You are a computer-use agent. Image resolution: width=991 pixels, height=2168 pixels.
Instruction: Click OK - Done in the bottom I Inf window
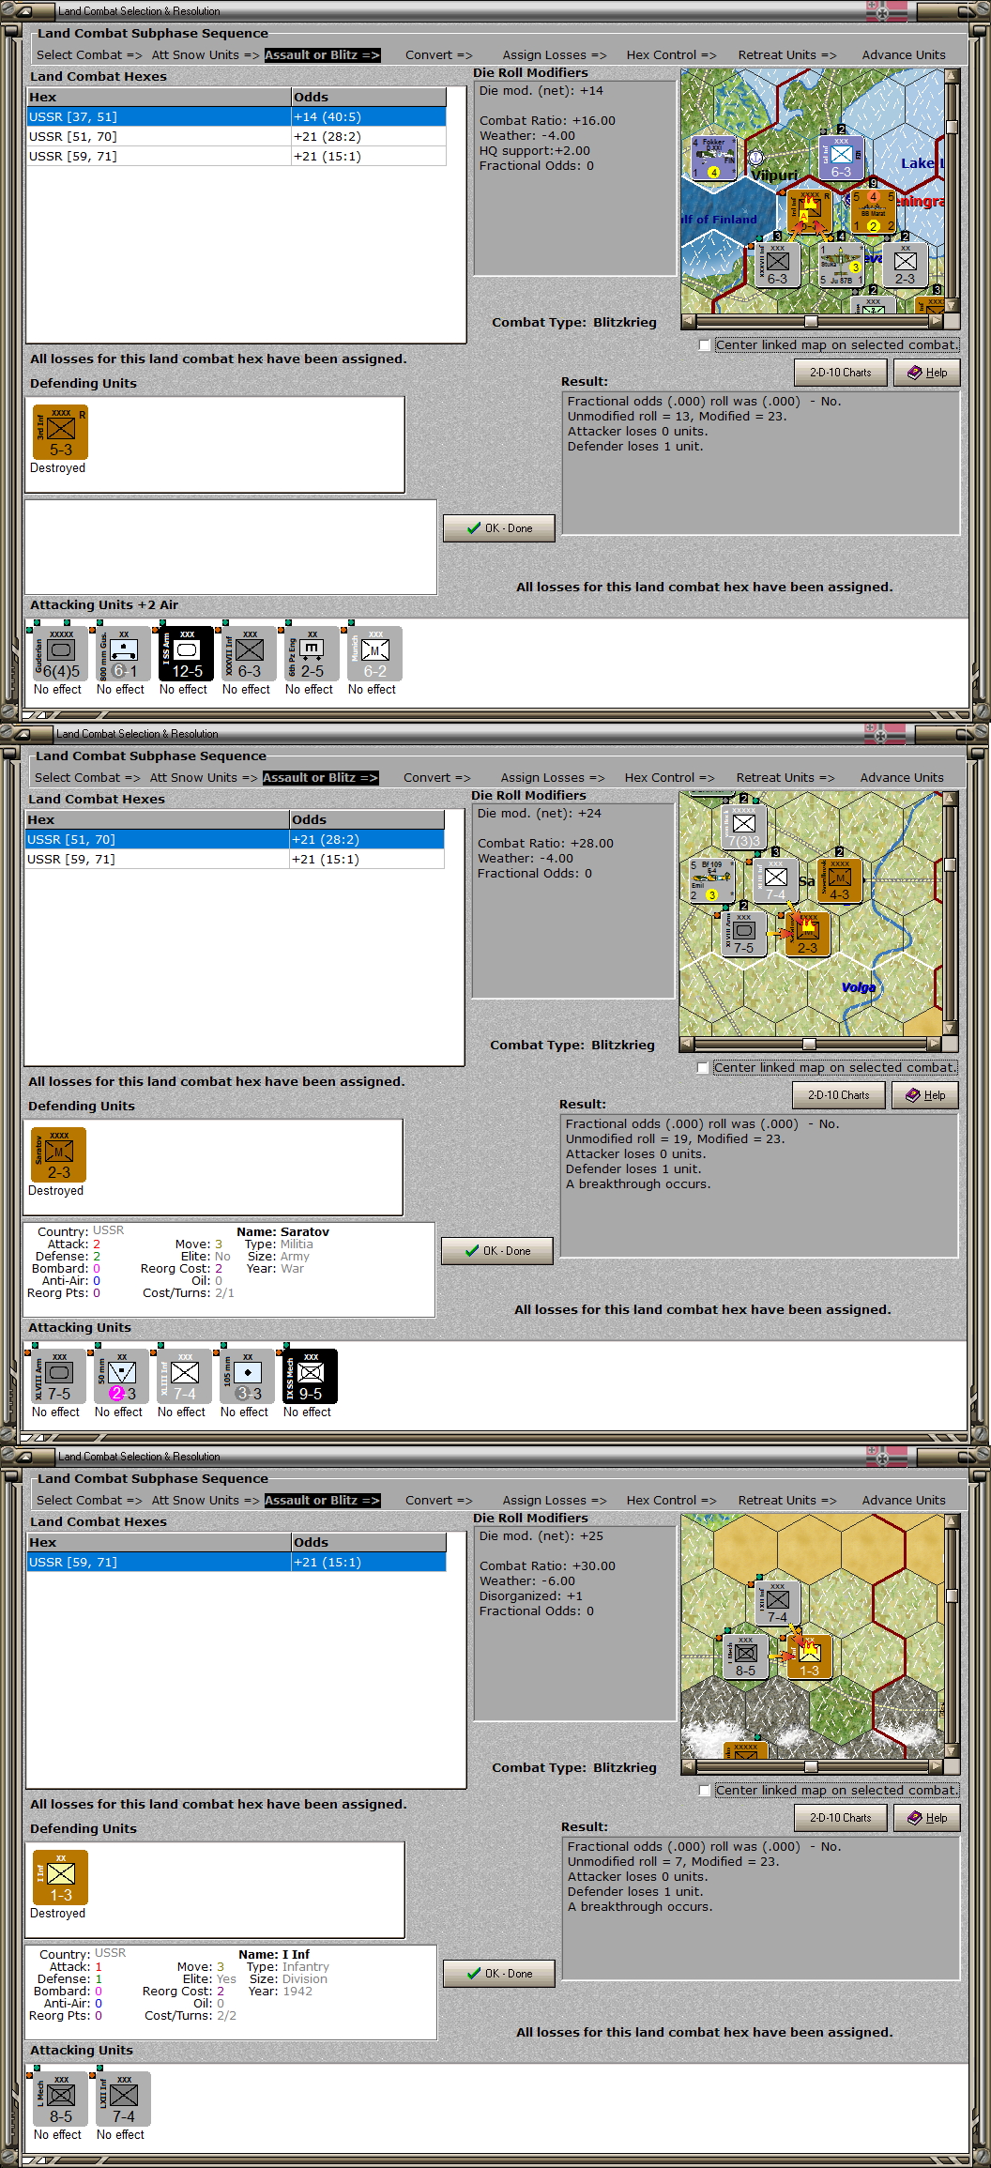tap(499, 1974)
